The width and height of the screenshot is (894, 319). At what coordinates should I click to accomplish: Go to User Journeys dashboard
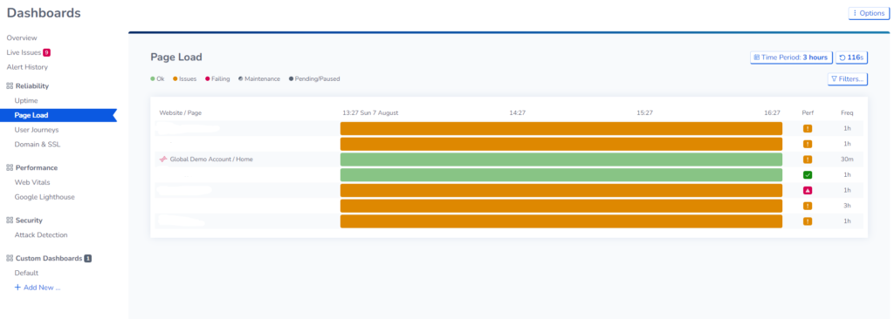coord(37,130)
